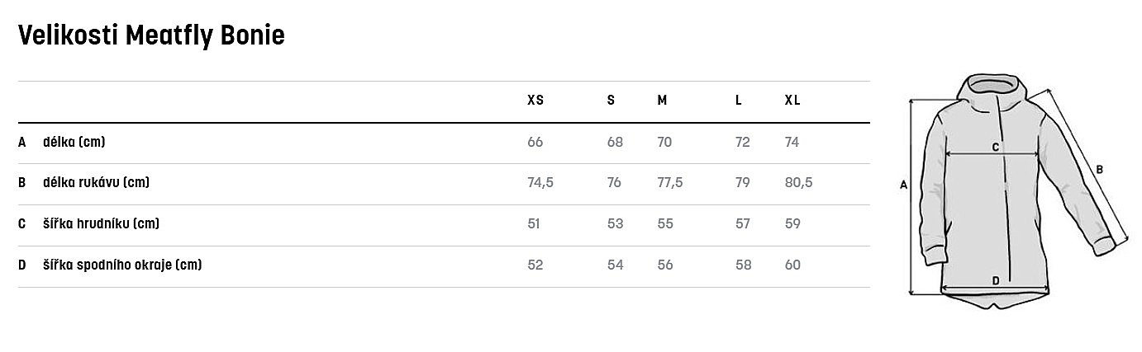This screenshot has width=1142, height=352.
Task: Select the L size column header
Action: (739, 101)
